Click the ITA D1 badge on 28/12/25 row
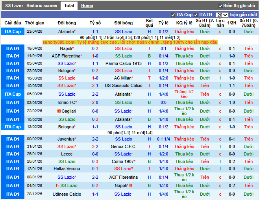 [13, 194]
